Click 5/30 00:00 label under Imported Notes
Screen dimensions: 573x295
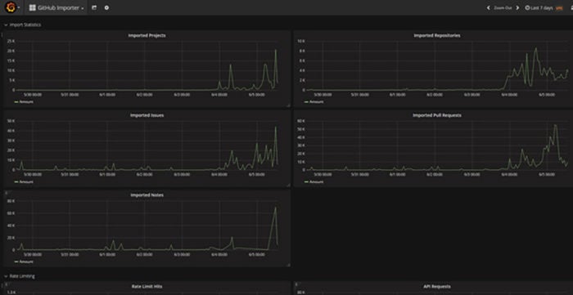pos(33,254)
